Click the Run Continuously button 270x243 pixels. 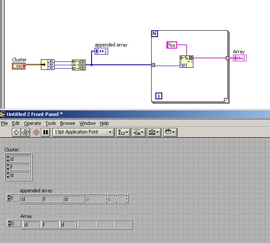pyautogui.click(x=26, y=132)
